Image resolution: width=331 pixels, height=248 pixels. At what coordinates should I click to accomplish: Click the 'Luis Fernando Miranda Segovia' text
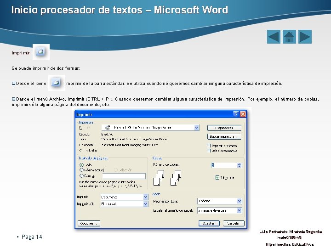[291, 231]
